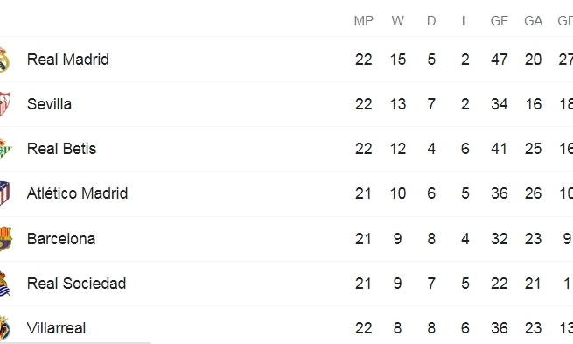This screenshot has height=344, width=573.
Task: Click the Real Sociedad club crest
Action: (5, 284)
